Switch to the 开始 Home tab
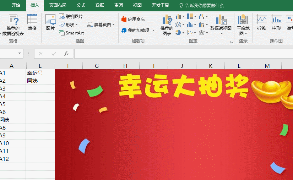 pyautogui.click(x=16, y=5)
